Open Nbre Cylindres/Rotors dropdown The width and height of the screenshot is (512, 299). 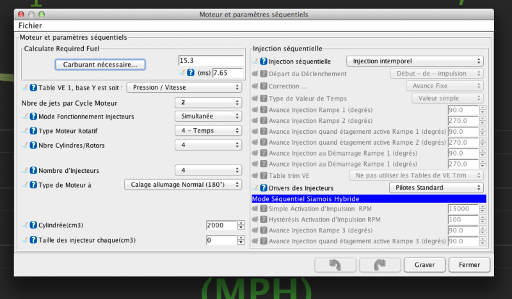(x=209, y=145)
